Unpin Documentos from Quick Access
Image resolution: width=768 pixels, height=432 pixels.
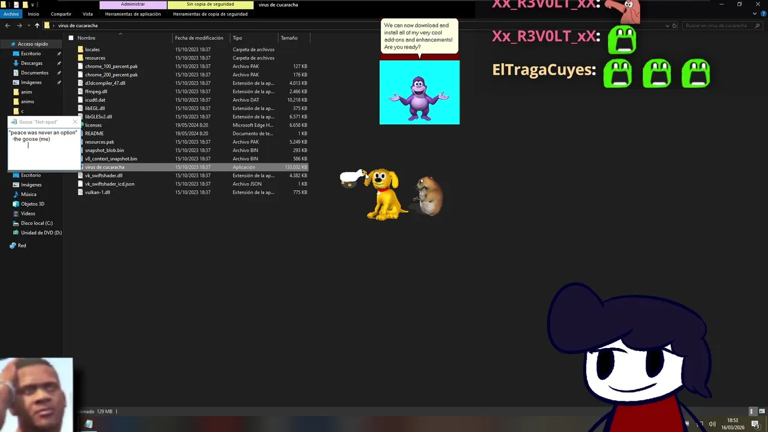[x=59, y=73]
